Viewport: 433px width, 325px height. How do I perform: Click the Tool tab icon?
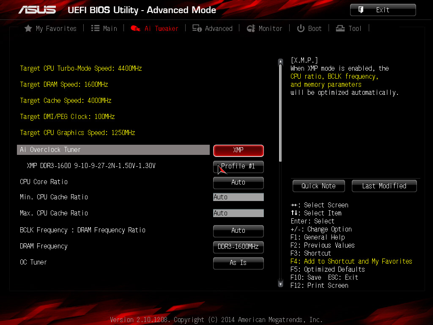(x=340, y=28)
